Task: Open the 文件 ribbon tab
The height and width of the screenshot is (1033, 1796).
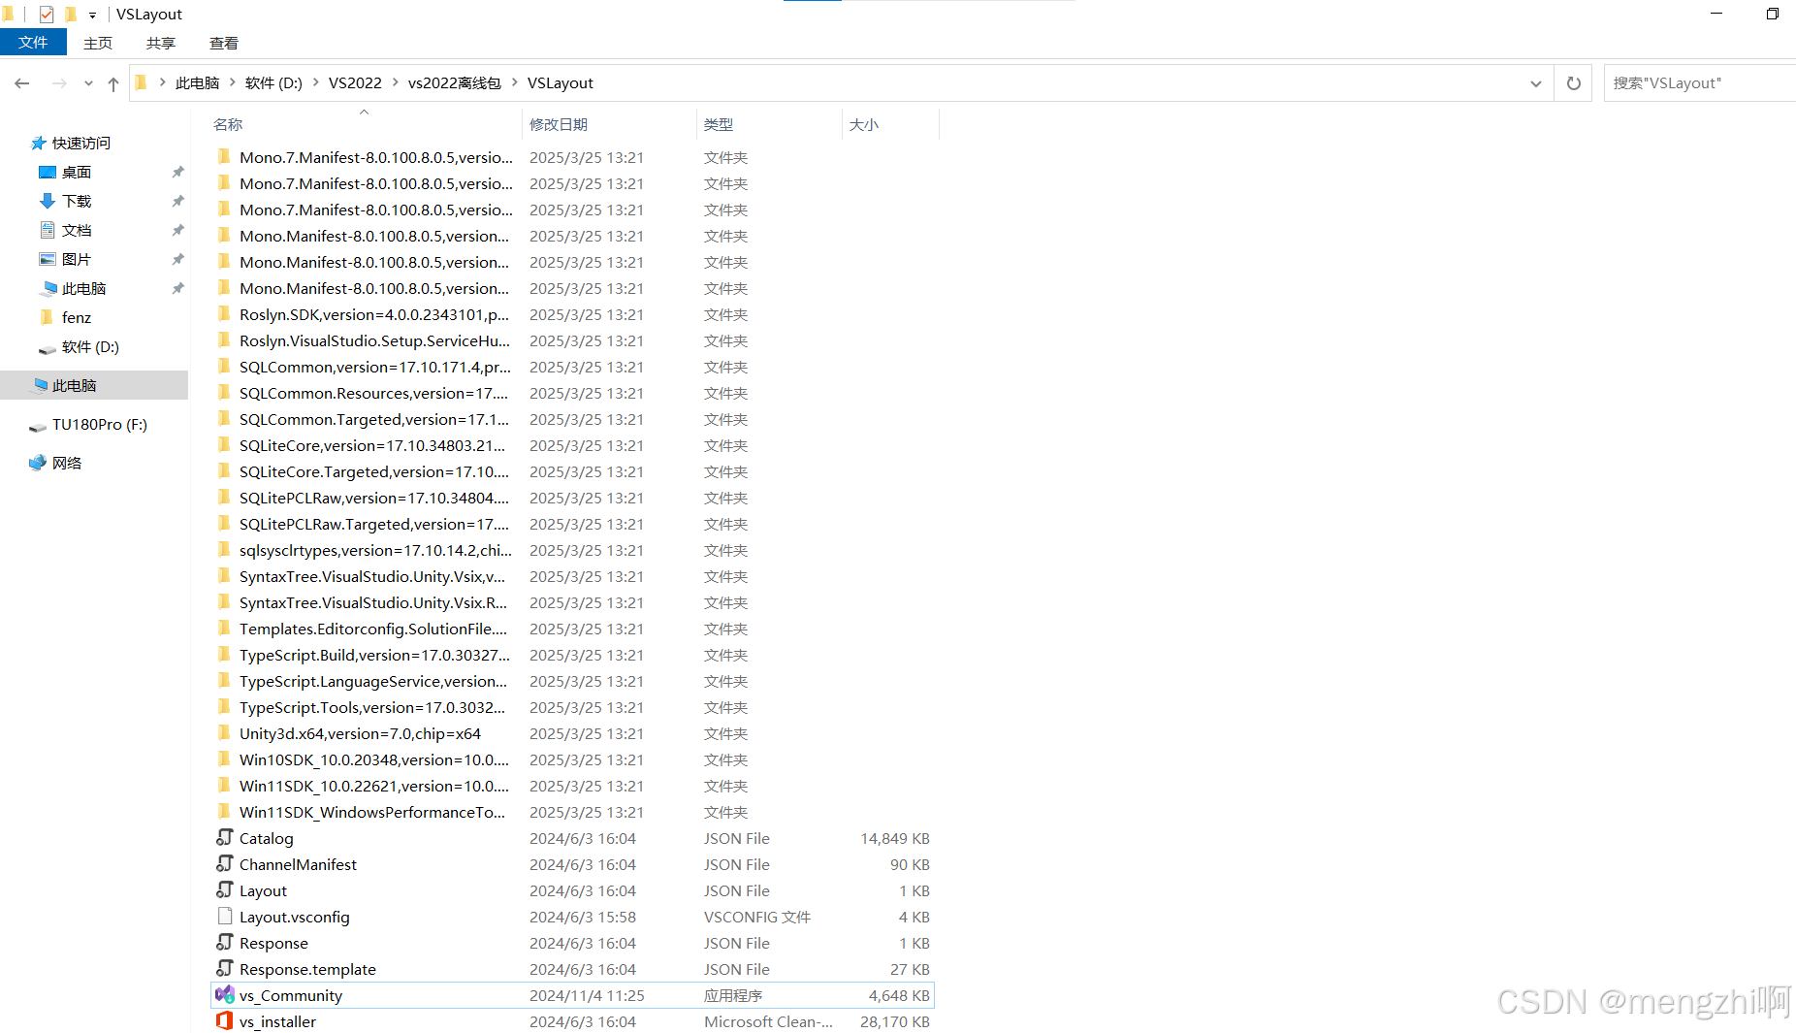Action: 33,43
